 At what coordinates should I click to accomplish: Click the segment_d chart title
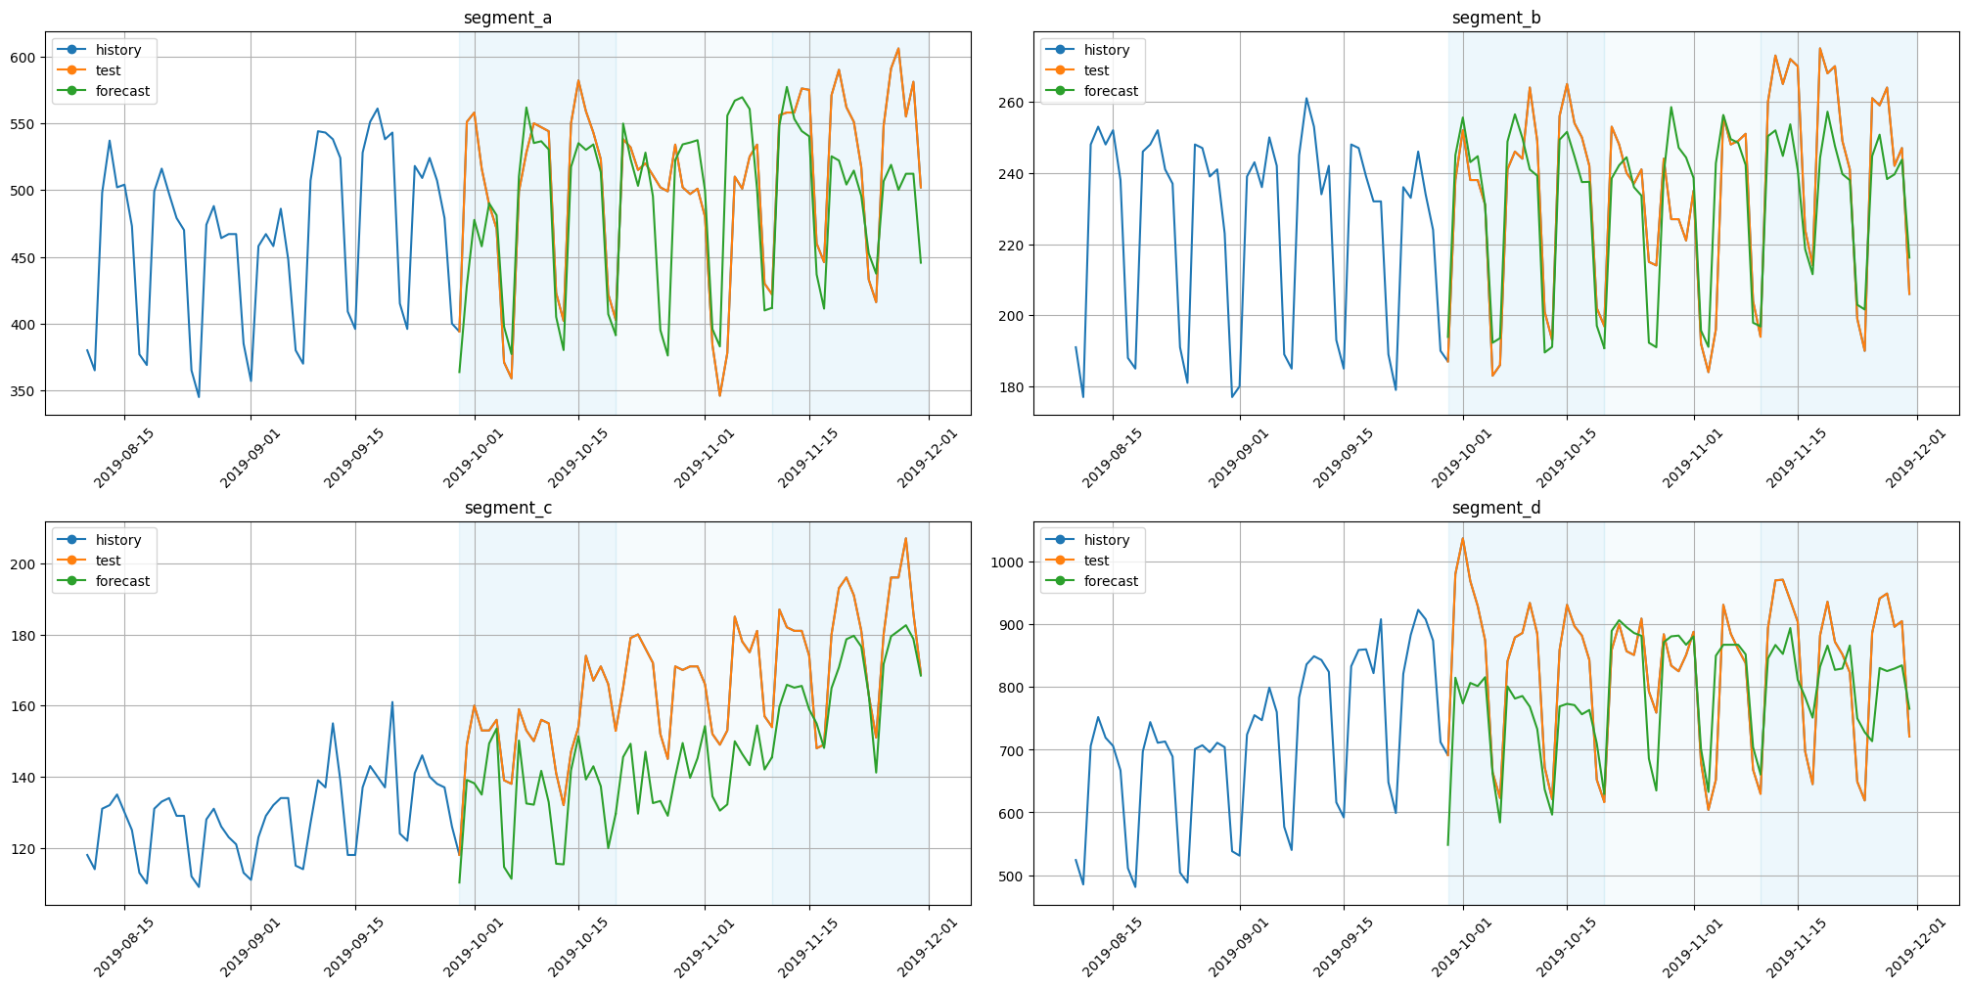tap(1496, 508)
